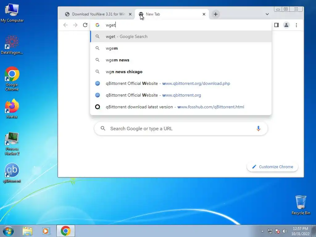
Task: Open the qbittorrent.org/download.php suggestion
Action: (x=181, y=83)
